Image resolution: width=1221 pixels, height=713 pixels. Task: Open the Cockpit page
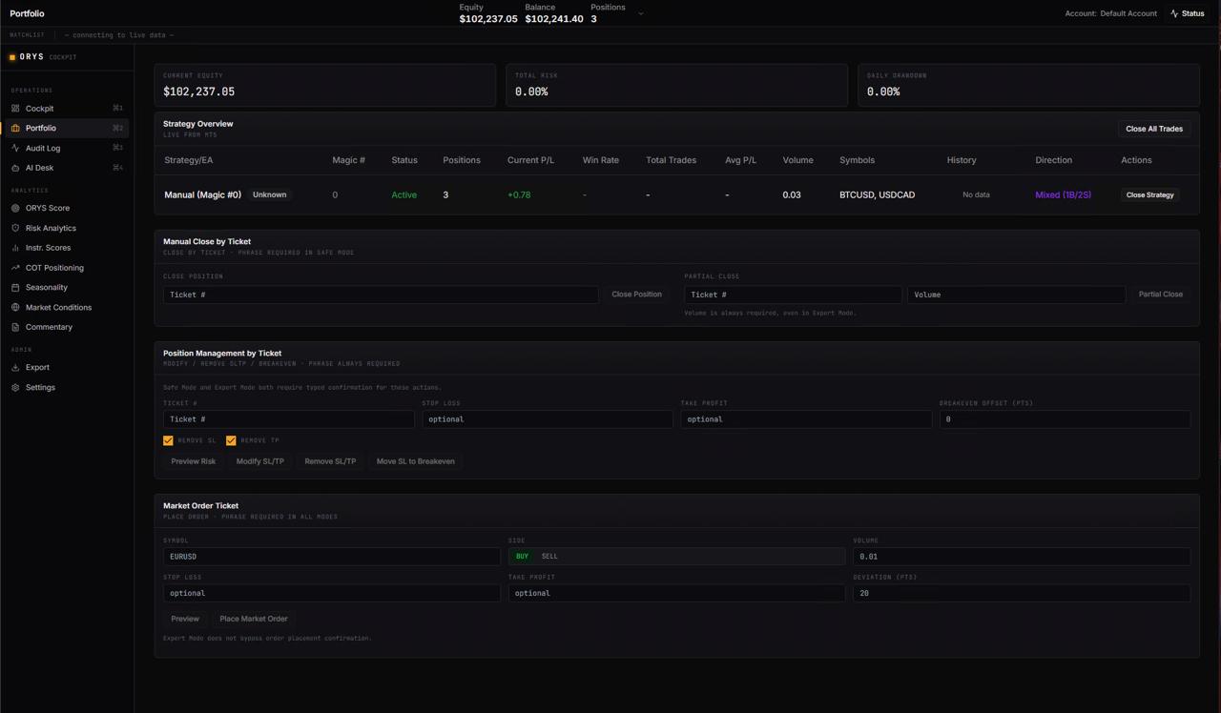[x=66, y=109]
